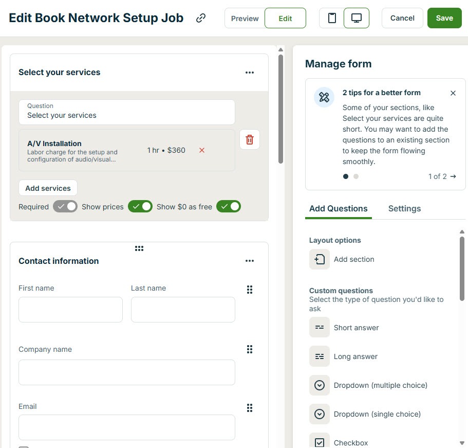
Task: Click the 'Long answer' label
Action: pos(355,356)
